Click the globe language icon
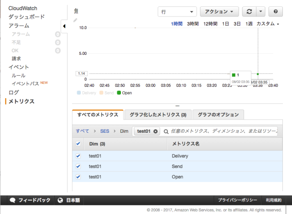Viewport: 292px width, 214px height. click(x=60, y=200)
